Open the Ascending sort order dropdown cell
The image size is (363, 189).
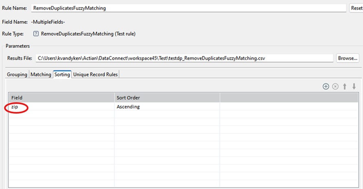pyautogui.click(x=167, y=107)
